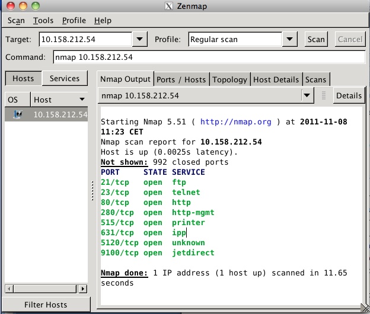The width and height of the screenshot is (370, 314).
Task: Click the host OS icon for 10.158.212.54
Action: pos(17,114)
